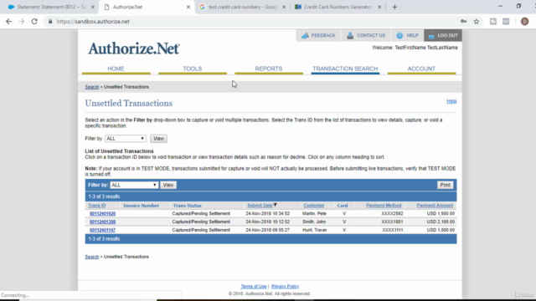This screenshot has width=536, height=301.
Task: Click the Trans Status column header
Action: pyautogui.click(x=188, y=206)
